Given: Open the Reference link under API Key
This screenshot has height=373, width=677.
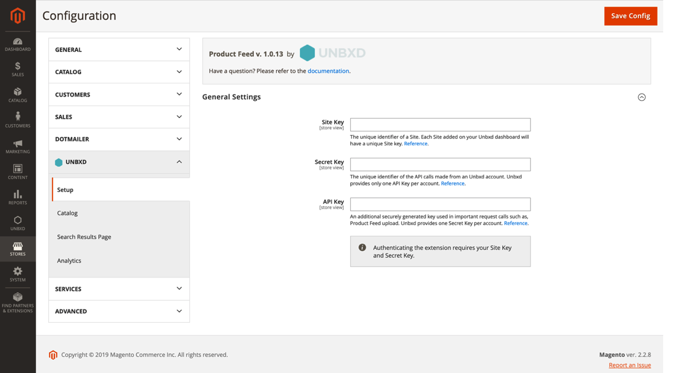Looking at the screenshot, I should [515, 223].
